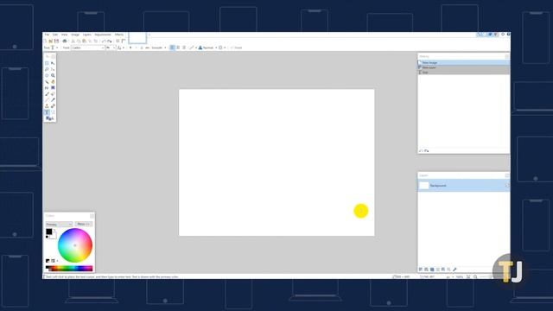
Task: Select the New Image history entry
Action: point(464,62)
